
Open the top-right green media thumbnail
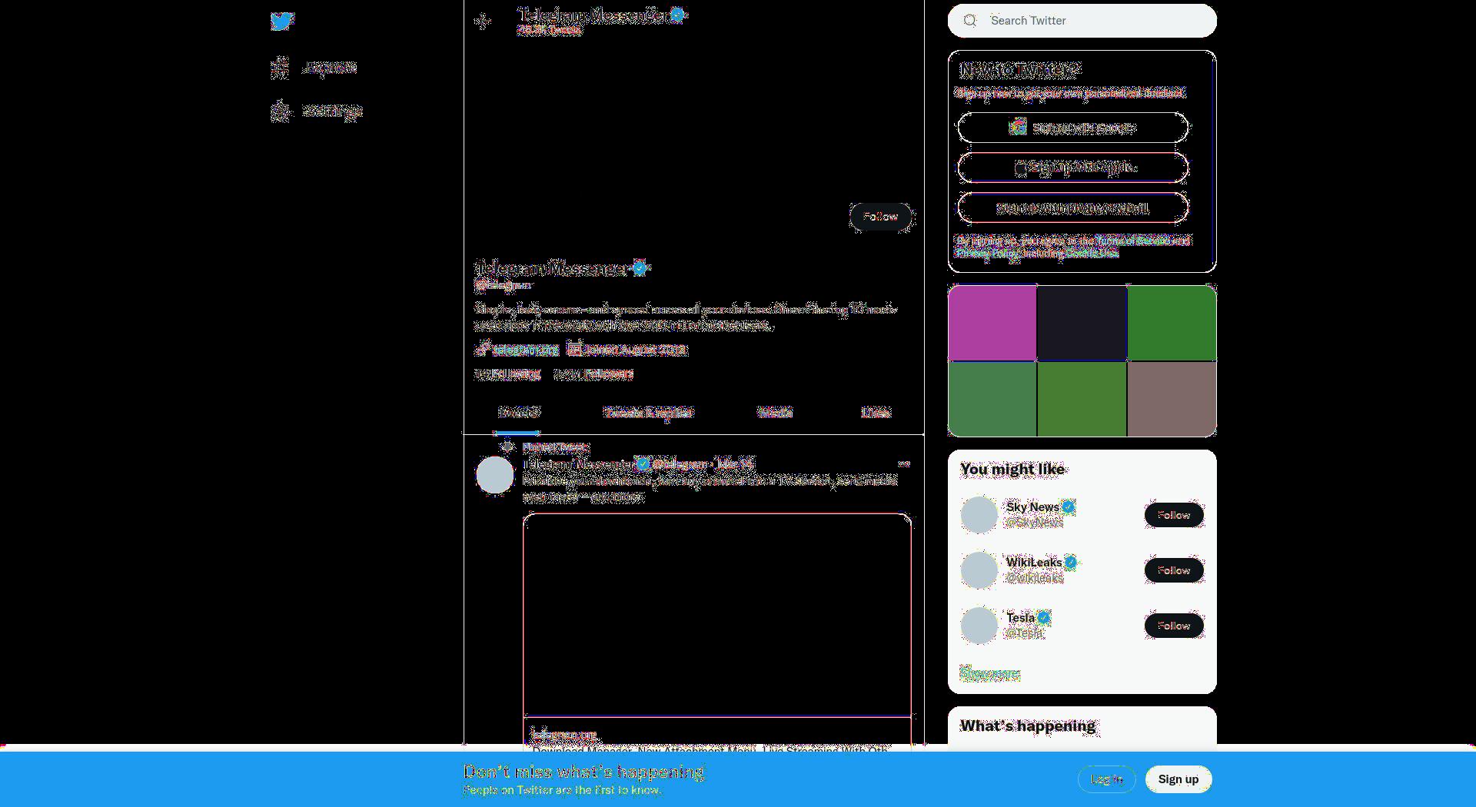(x=1172, y=323)
